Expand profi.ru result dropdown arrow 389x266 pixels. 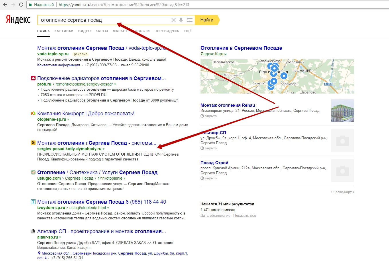pyautogui.click(x=115, y=84)
